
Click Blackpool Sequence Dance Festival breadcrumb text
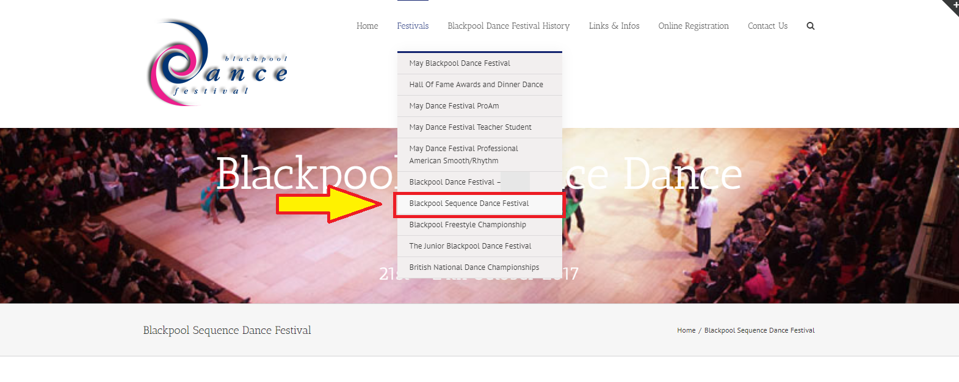[759, 330]
